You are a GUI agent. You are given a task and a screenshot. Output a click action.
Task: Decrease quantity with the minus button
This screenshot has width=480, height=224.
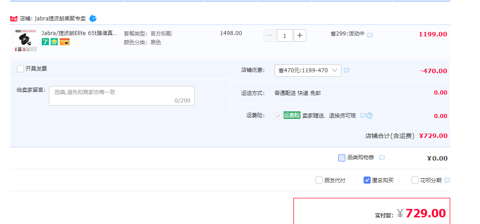[x=270, y=35]
